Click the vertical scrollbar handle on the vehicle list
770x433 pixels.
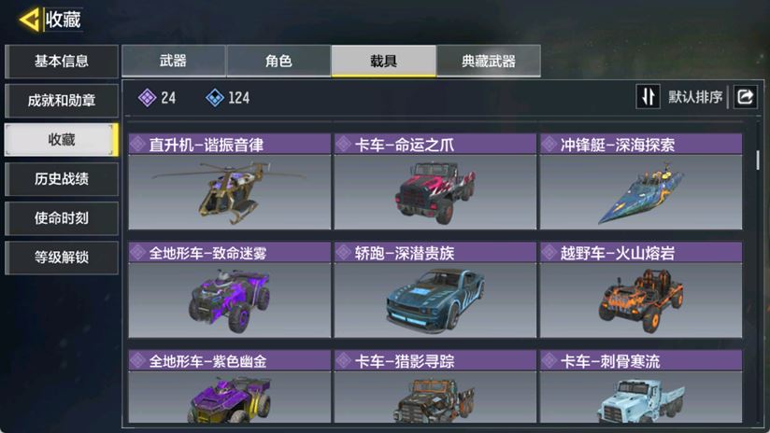(x=758, y=160)
